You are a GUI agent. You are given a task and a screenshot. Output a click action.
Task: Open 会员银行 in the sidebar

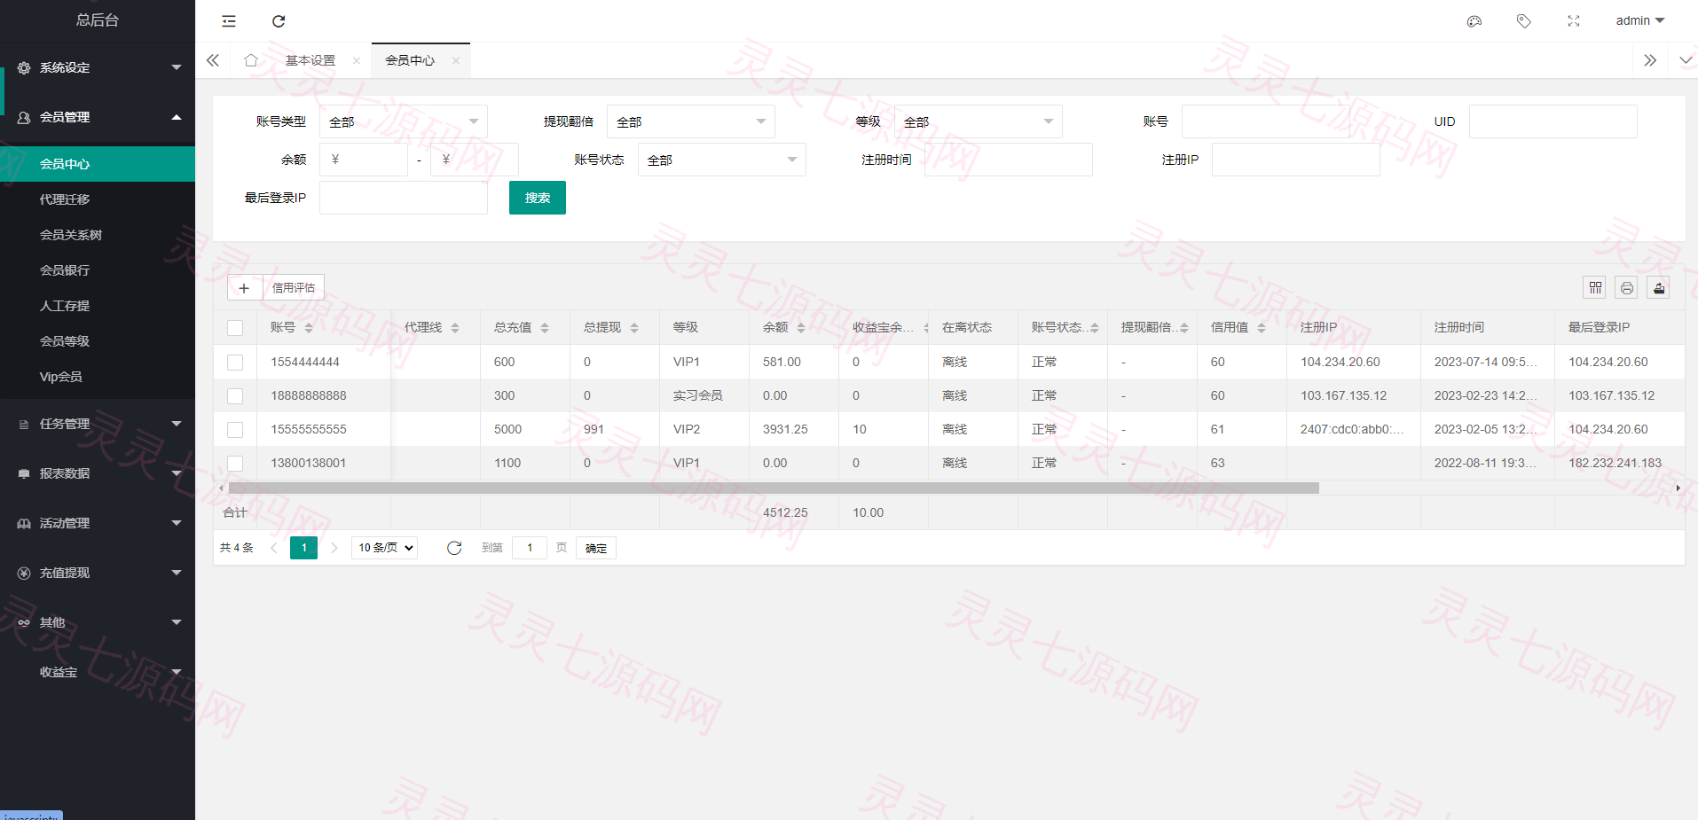click(98, 270)
